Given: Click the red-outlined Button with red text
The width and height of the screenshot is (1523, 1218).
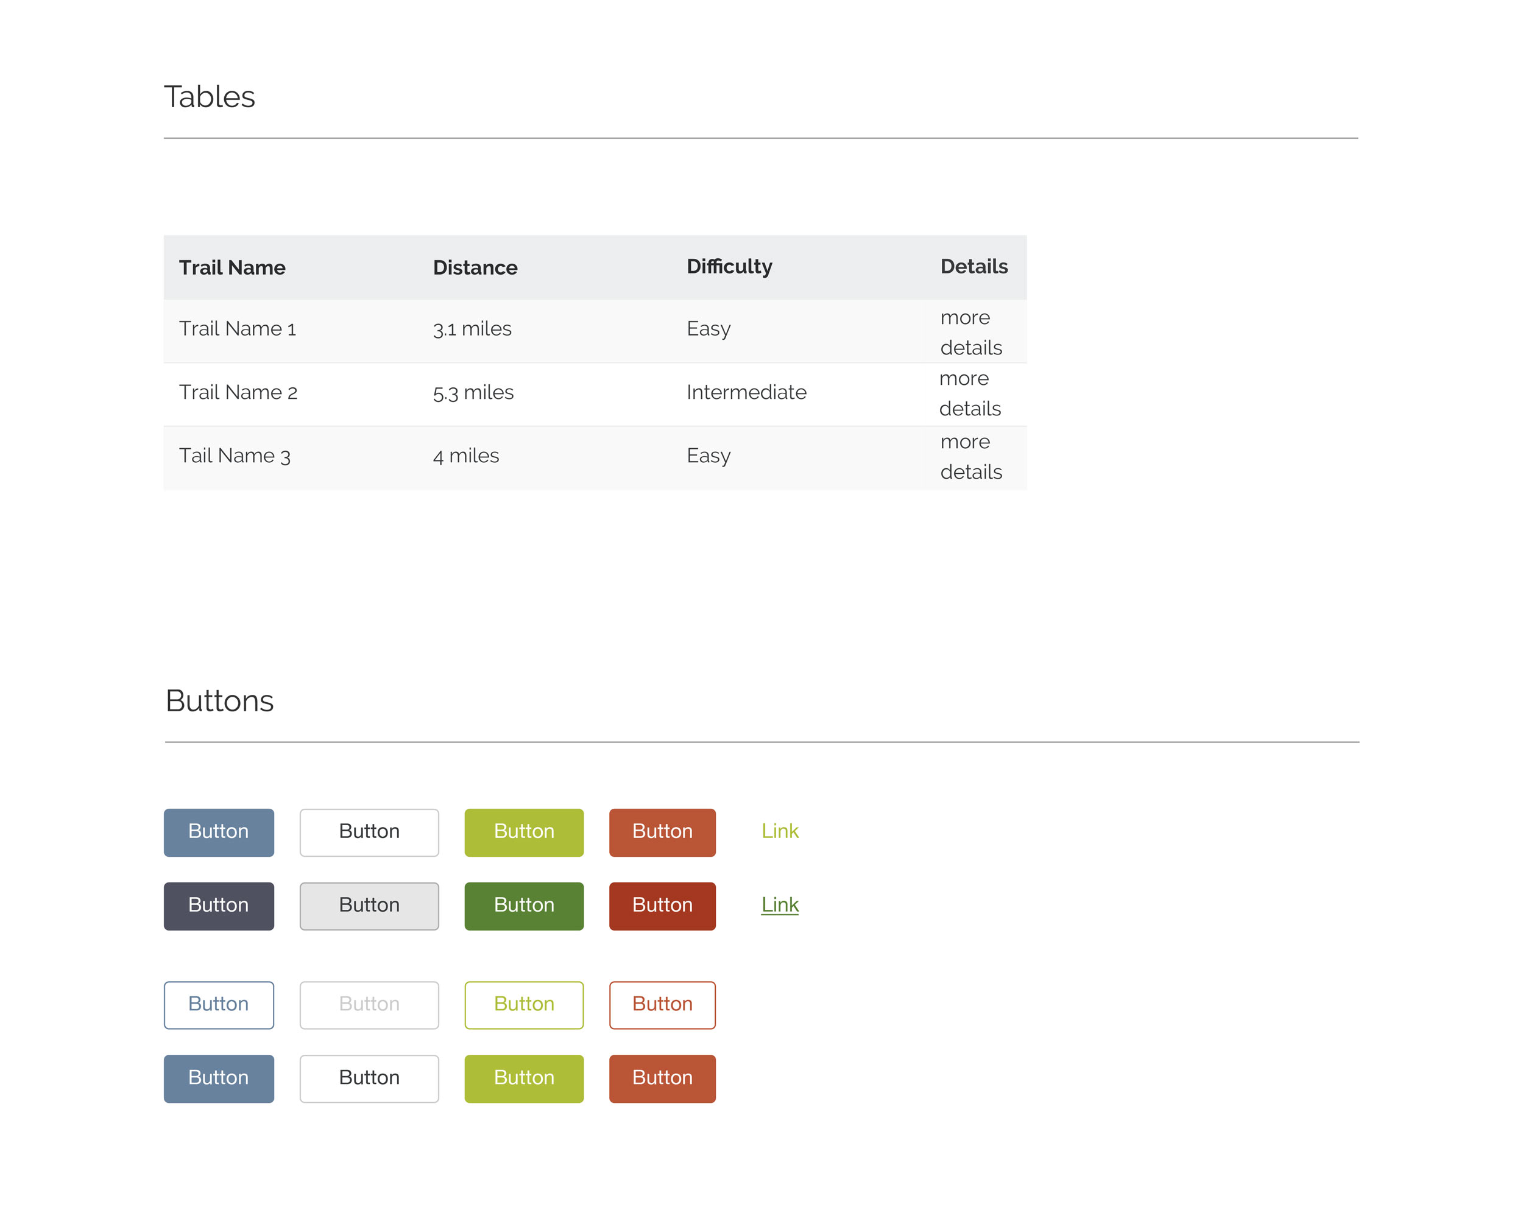Looking at the screenshot, I should [x=662, y=1005].
